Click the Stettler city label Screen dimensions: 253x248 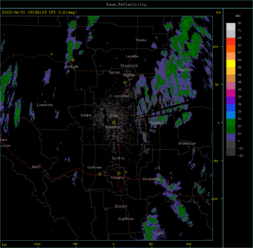186,70
